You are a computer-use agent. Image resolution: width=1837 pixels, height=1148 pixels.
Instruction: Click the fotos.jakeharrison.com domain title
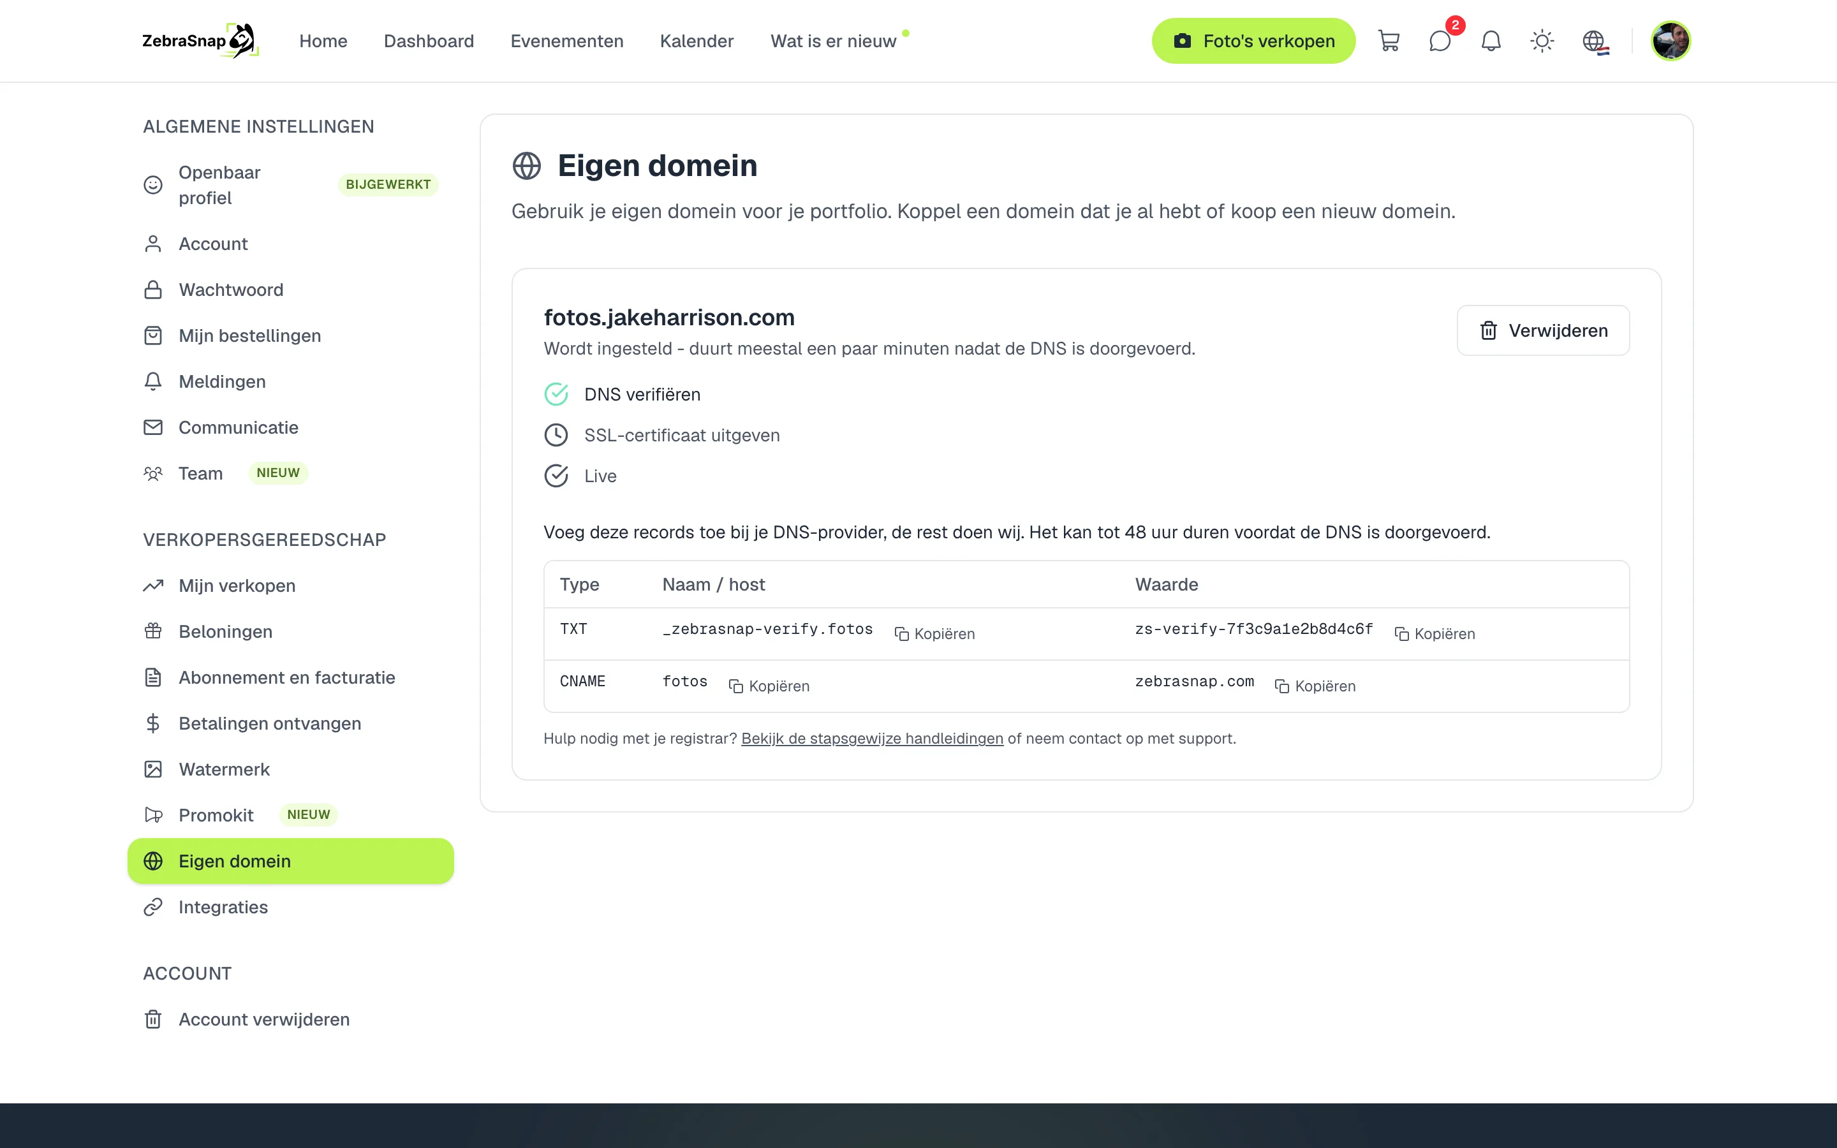pos(668,318)
